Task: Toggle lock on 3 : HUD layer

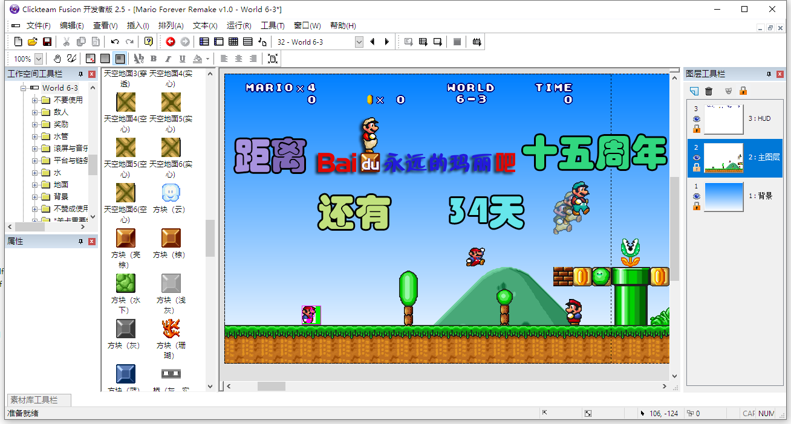Action: (697, 129)
